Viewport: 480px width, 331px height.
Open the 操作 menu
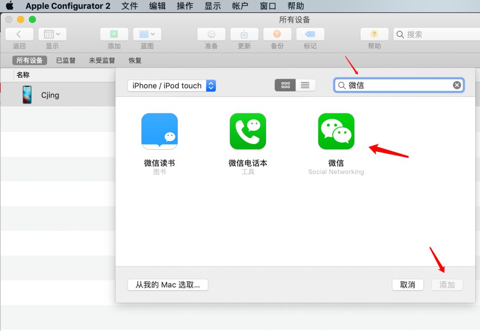[x=185, y=6]
